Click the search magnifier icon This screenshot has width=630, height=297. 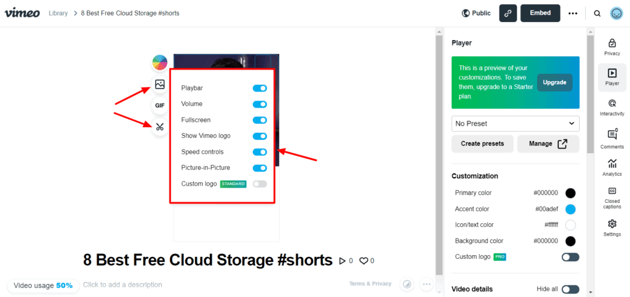[x=597, y=14]
